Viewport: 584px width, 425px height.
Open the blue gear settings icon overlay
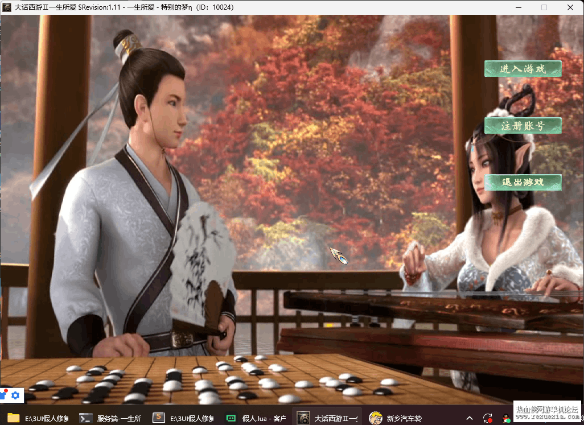point(15,395)
